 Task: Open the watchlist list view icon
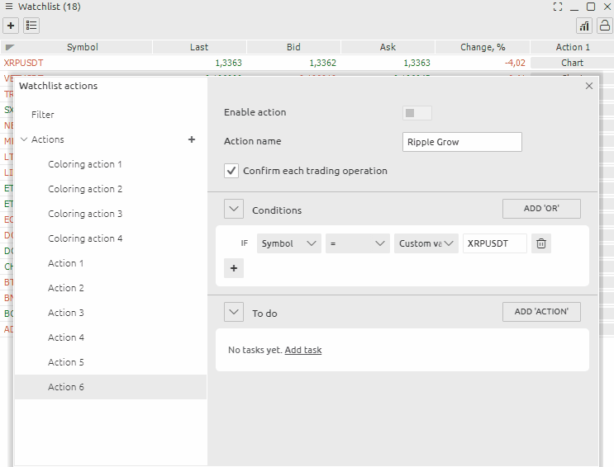31,26
